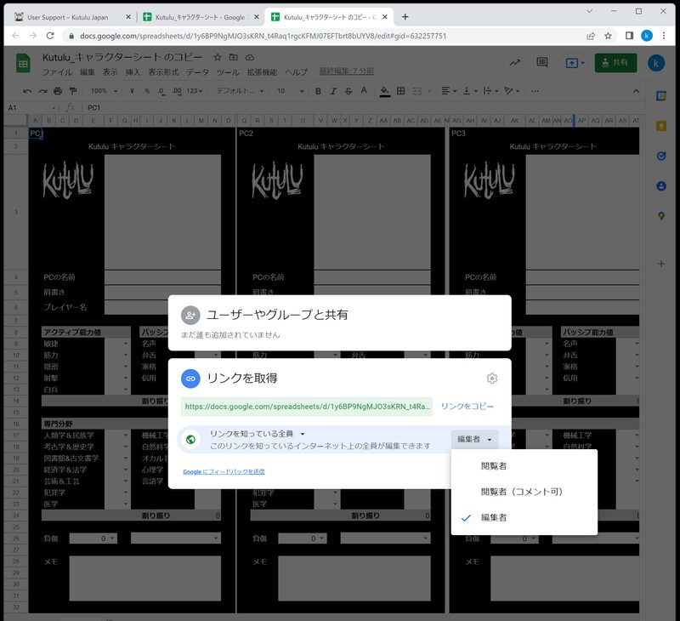680x621 pixels.
Task: Switch to the User Support – Kutulu Japan tab
Action: 67,17
